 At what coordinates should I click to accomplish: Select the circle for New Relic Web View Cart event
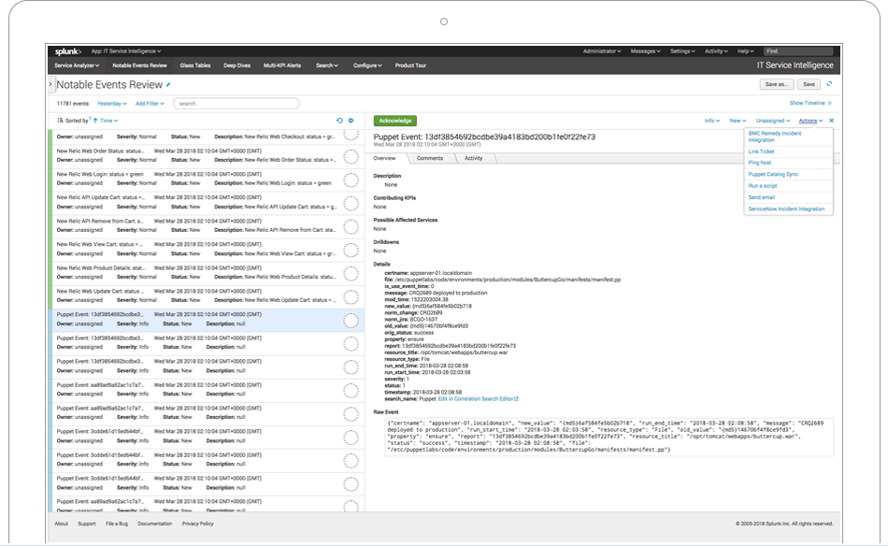pos(351,250)
